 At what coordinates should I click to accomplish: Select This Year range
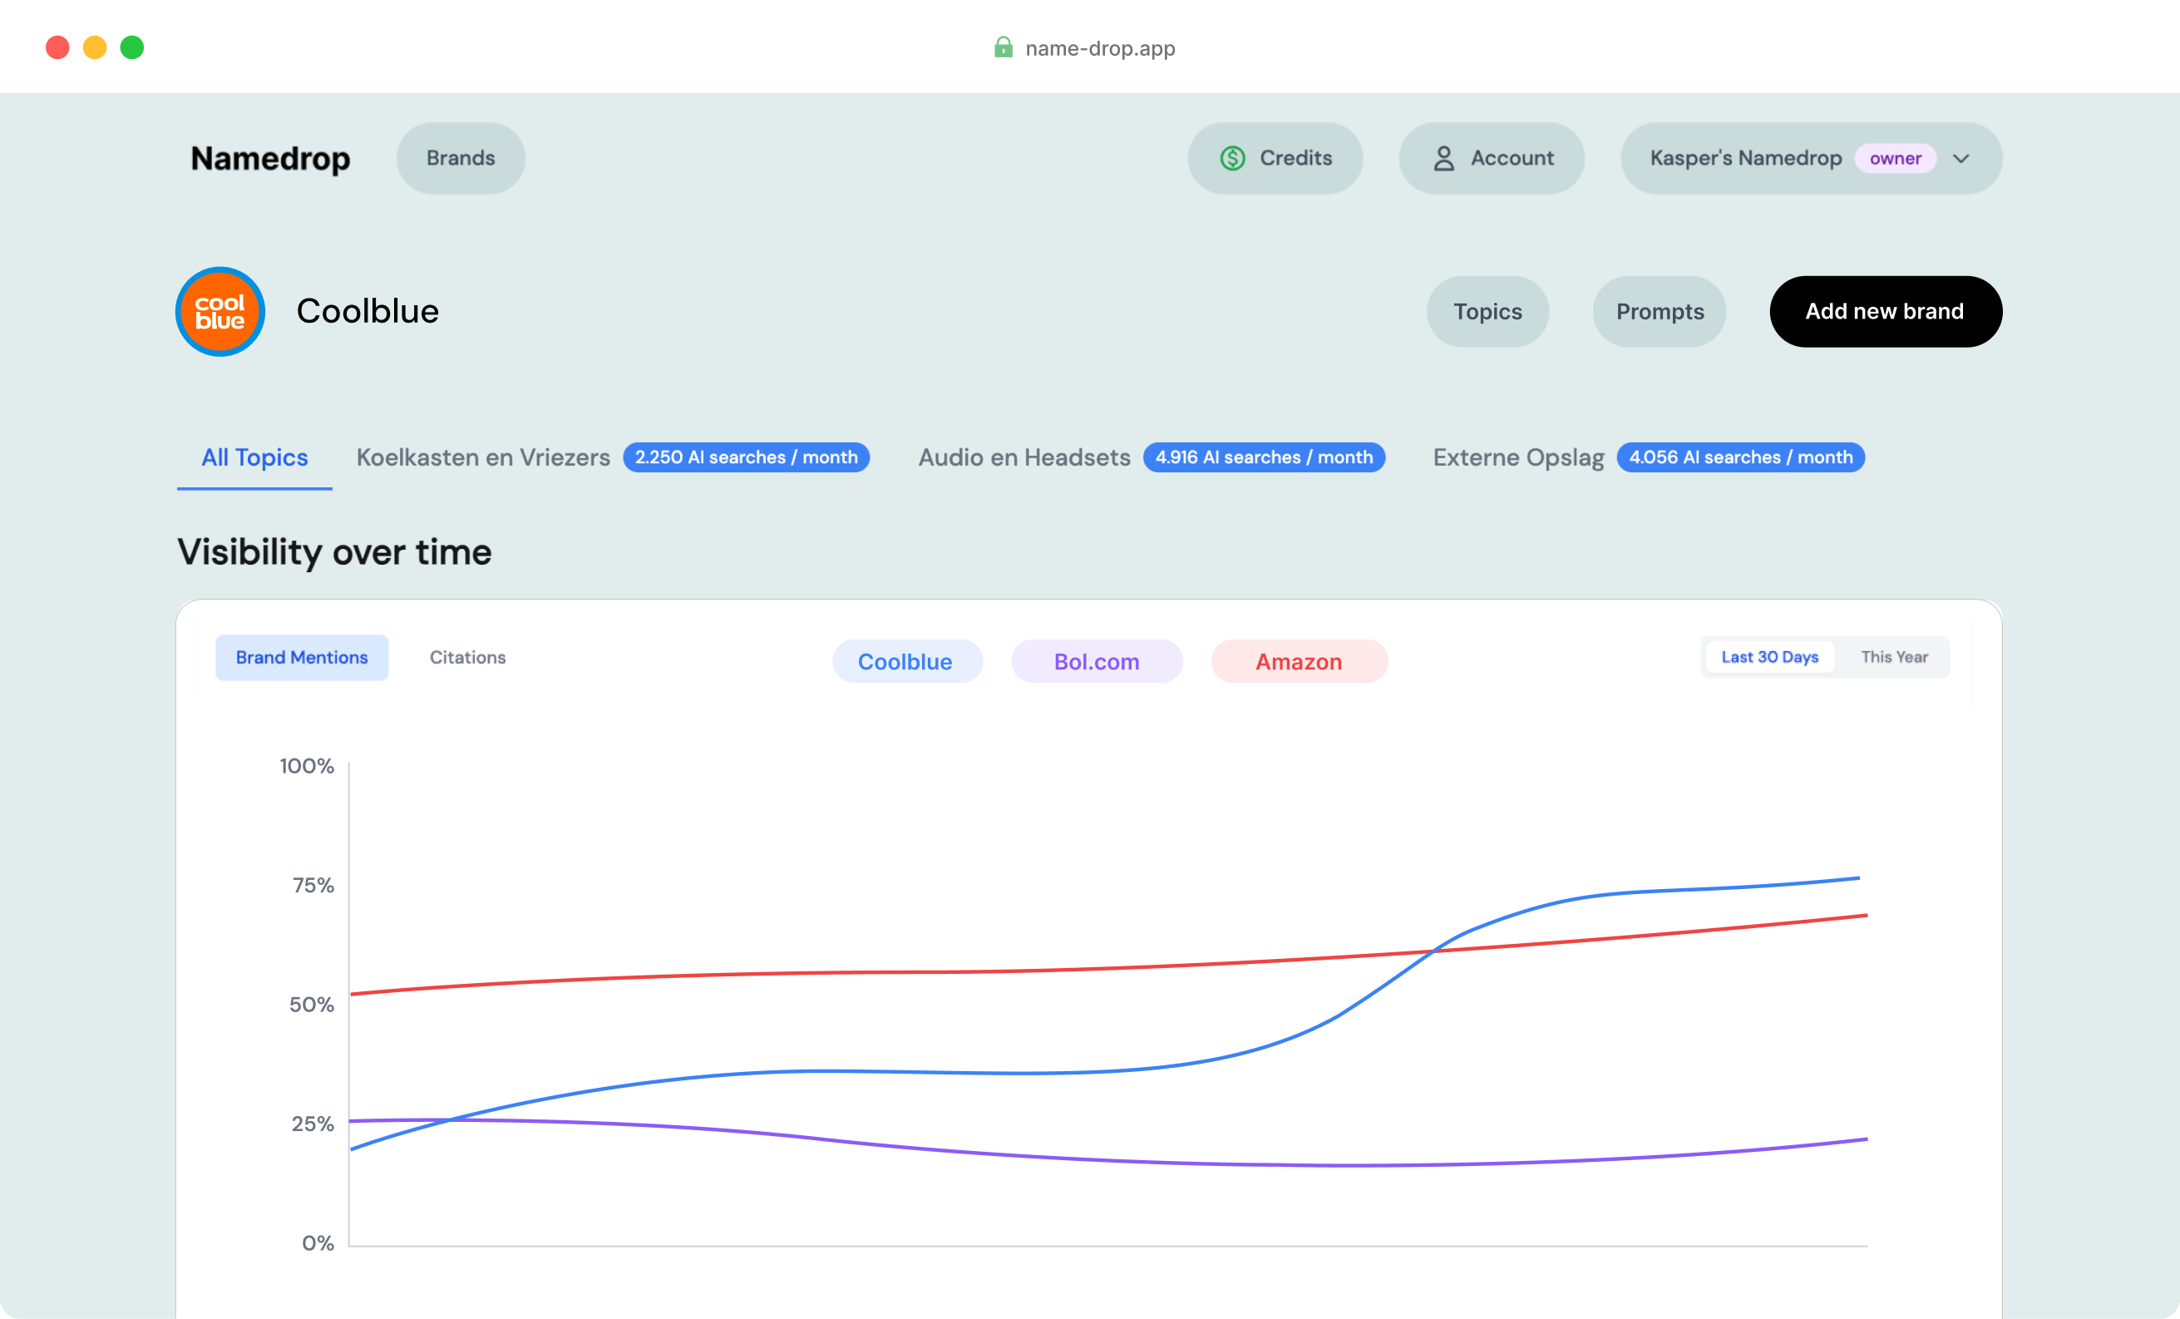pyautogui.click(x=1894, y=657)
